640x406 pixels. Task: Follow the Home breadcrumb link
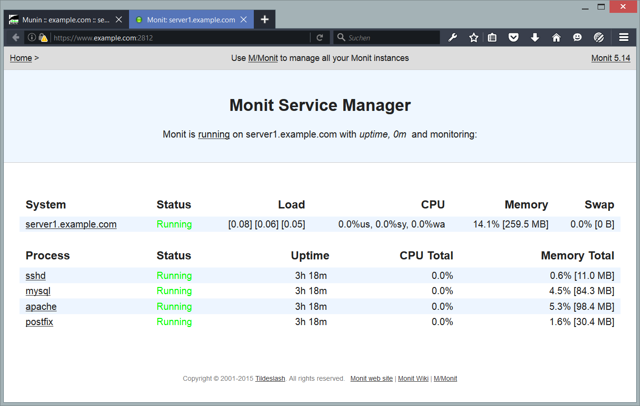(x=21, y=58)
